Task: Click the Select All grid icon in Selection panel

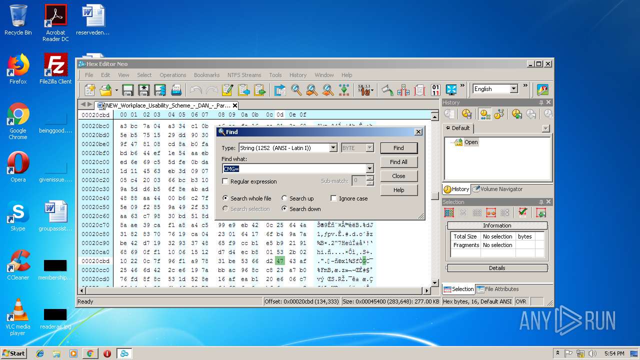Action: tap(449, 212)
